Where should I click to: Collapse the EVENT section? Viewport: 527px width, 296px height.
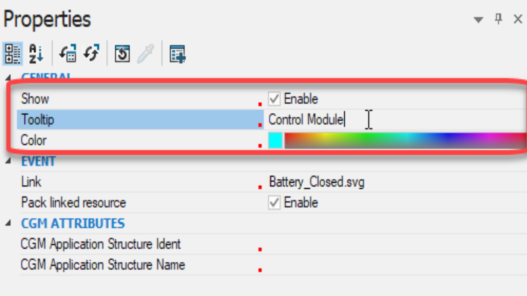coord(8,161)
